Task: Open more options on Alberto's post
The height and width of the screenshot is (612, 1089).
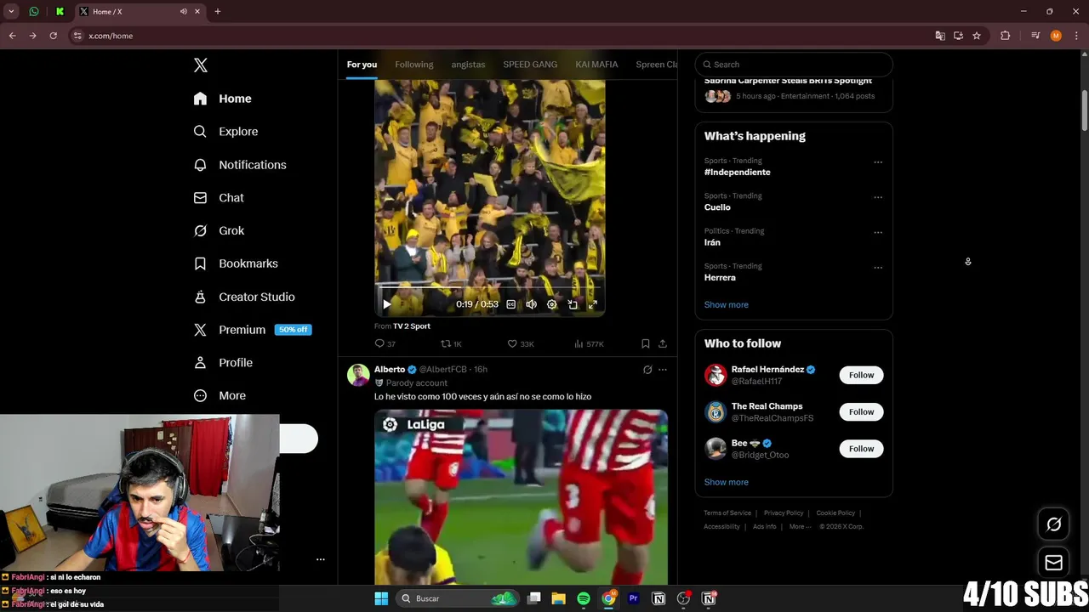Action: (663, 370)
